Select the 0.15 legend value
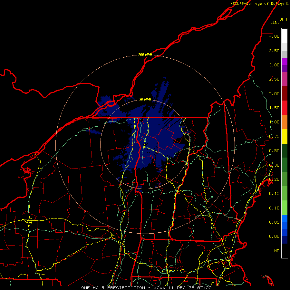The height and width of the screenshot is (290, 290). 274,194
